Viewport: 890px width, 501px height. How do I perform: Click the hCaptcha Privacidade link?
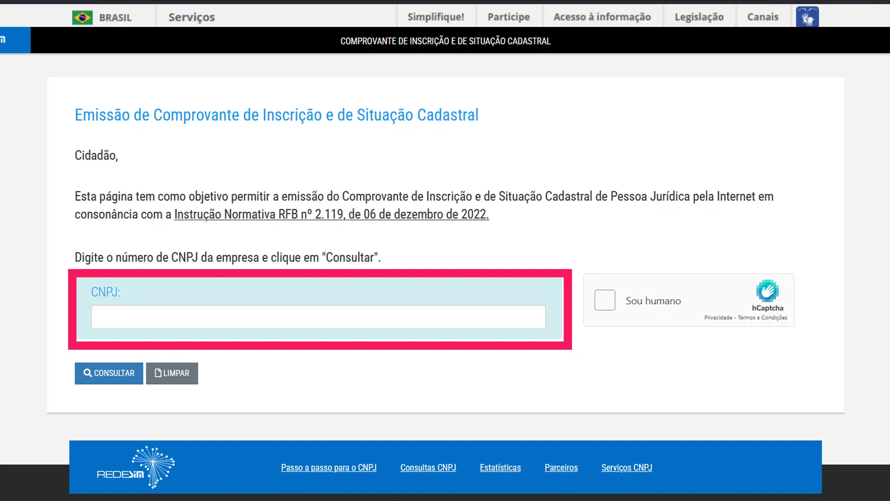click(718, 318)
